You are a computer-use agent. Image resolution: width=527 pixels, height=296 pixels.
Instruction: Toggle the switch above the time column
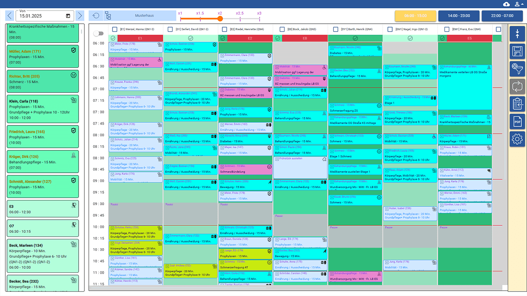(x=98, y=33)
